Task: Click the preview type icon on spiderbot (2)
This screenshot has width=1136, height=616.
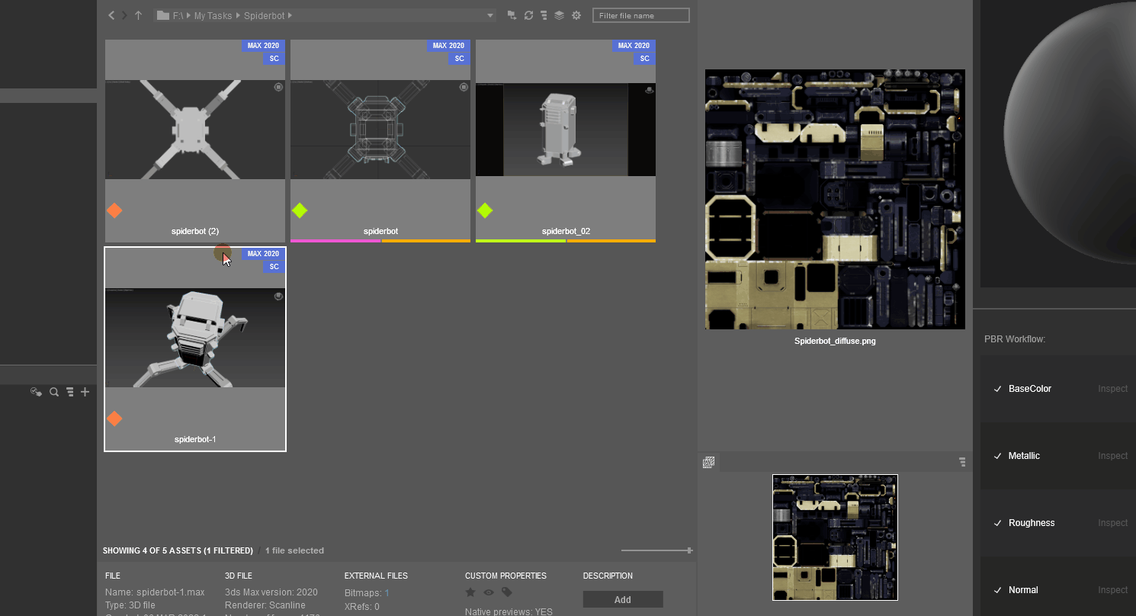Action: coord(278,88)
